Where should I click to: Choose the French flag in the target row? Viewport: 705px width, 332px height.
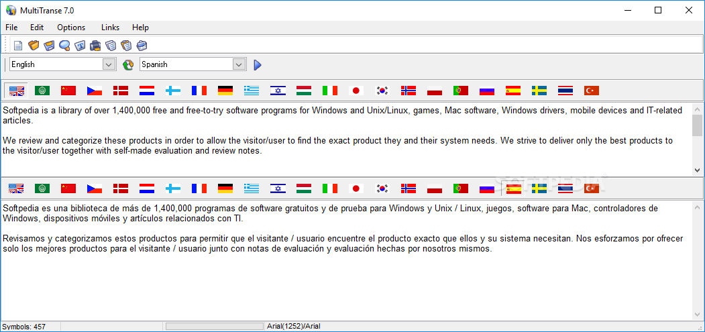tap(199, 188)
